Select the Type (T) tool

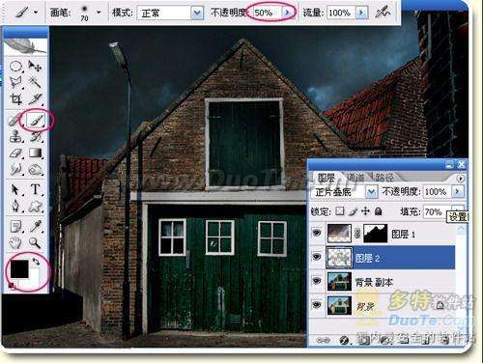coord(36,189)
